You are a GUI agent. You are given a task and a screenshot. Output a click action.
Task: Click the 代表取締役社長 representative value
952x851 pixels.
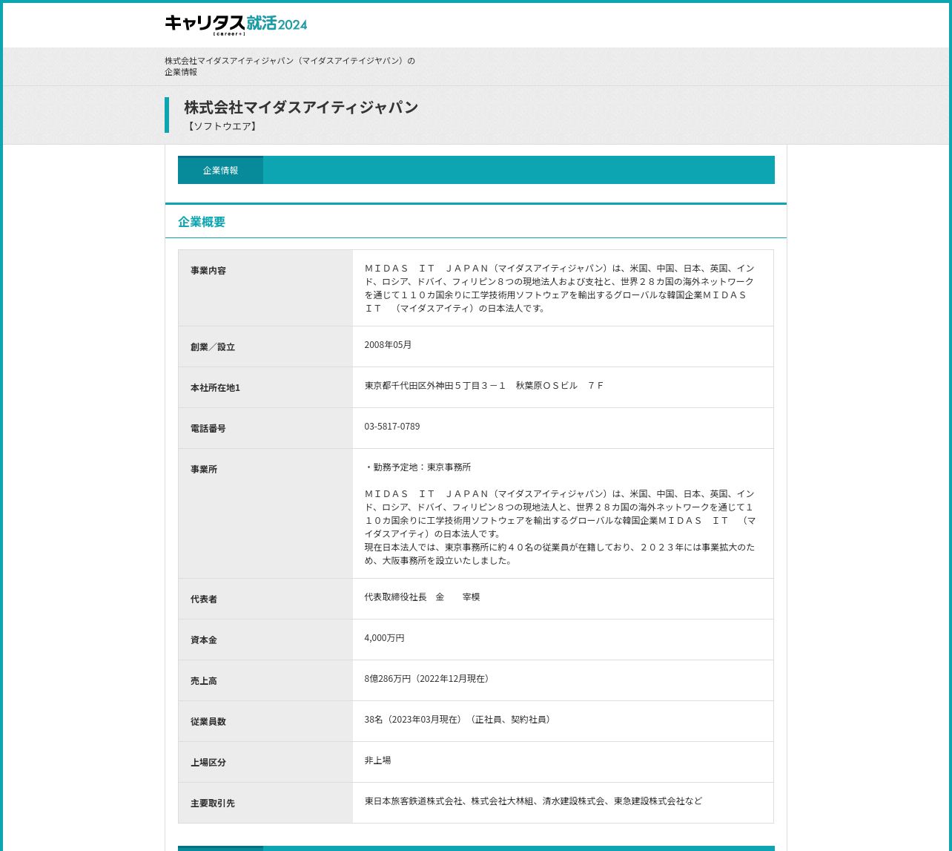[422, 597]
